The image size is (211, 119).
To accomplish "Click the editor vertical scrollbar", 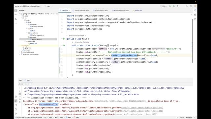I will [x=192, y=41].
